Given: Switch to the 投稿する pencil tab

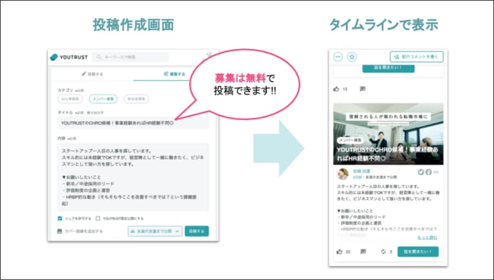Looking at the screenshot, I should (x=92, y=74).
